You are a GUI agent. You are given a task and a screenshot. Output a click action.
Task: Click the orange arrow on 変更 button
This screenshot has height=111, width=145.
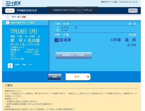click(x=88, y=77)
